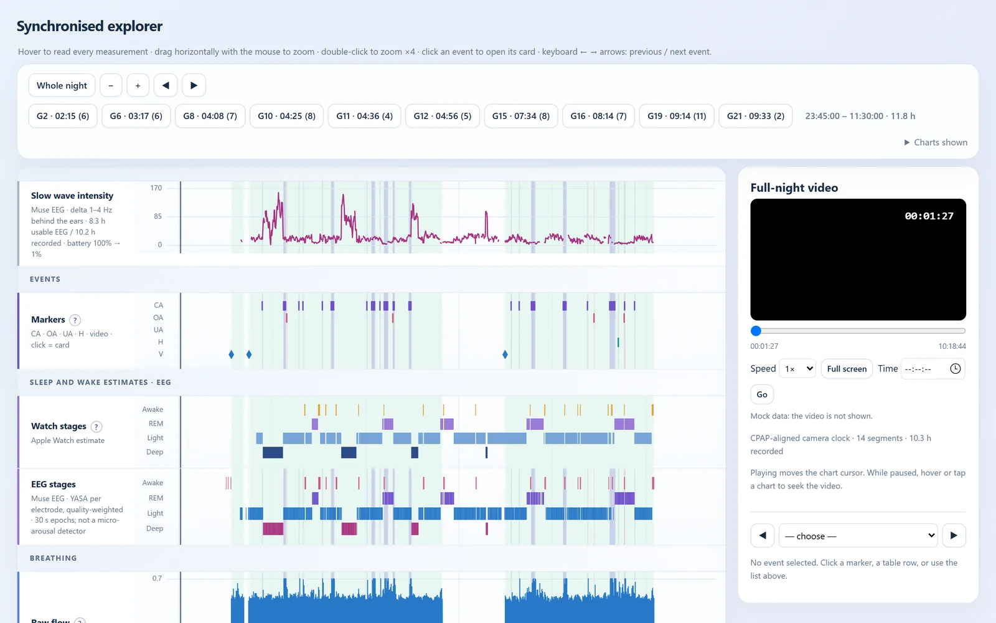Click the 10:18:44 video duration text
The image size is (996, 623).
(x=952, y=346)
